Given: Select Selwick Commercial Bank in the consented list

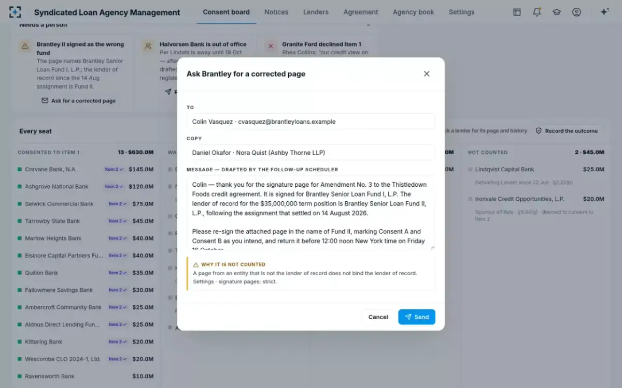Looking at the screenshot, I should point(86,204).
